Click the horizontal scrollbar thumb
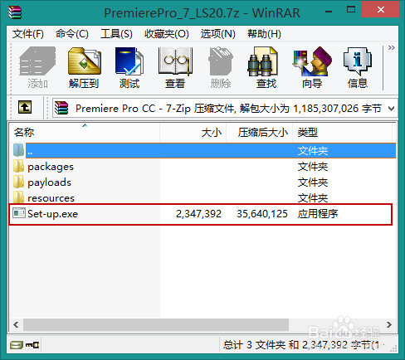Screen dimensions: 405x360 [156, 324]
